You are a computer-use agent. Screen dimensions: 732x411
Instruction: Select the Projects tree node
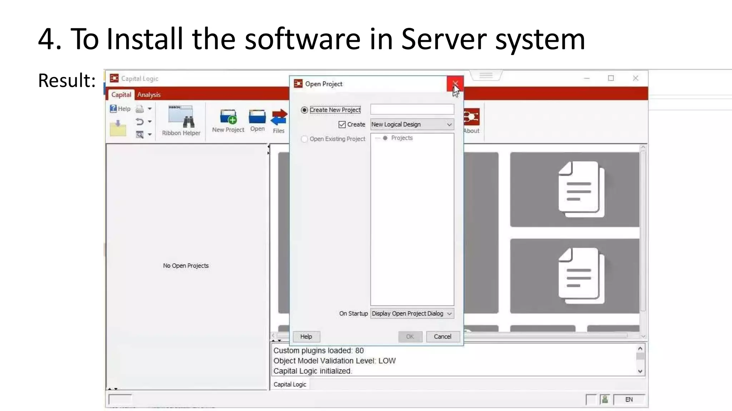pos(401,138)
